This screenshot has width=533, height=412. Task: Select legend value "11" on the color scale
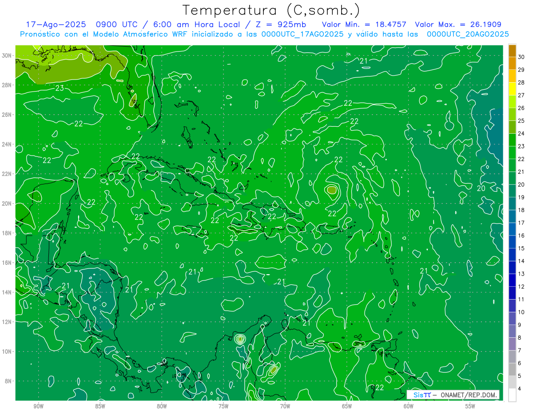click(x=521, y=300)
